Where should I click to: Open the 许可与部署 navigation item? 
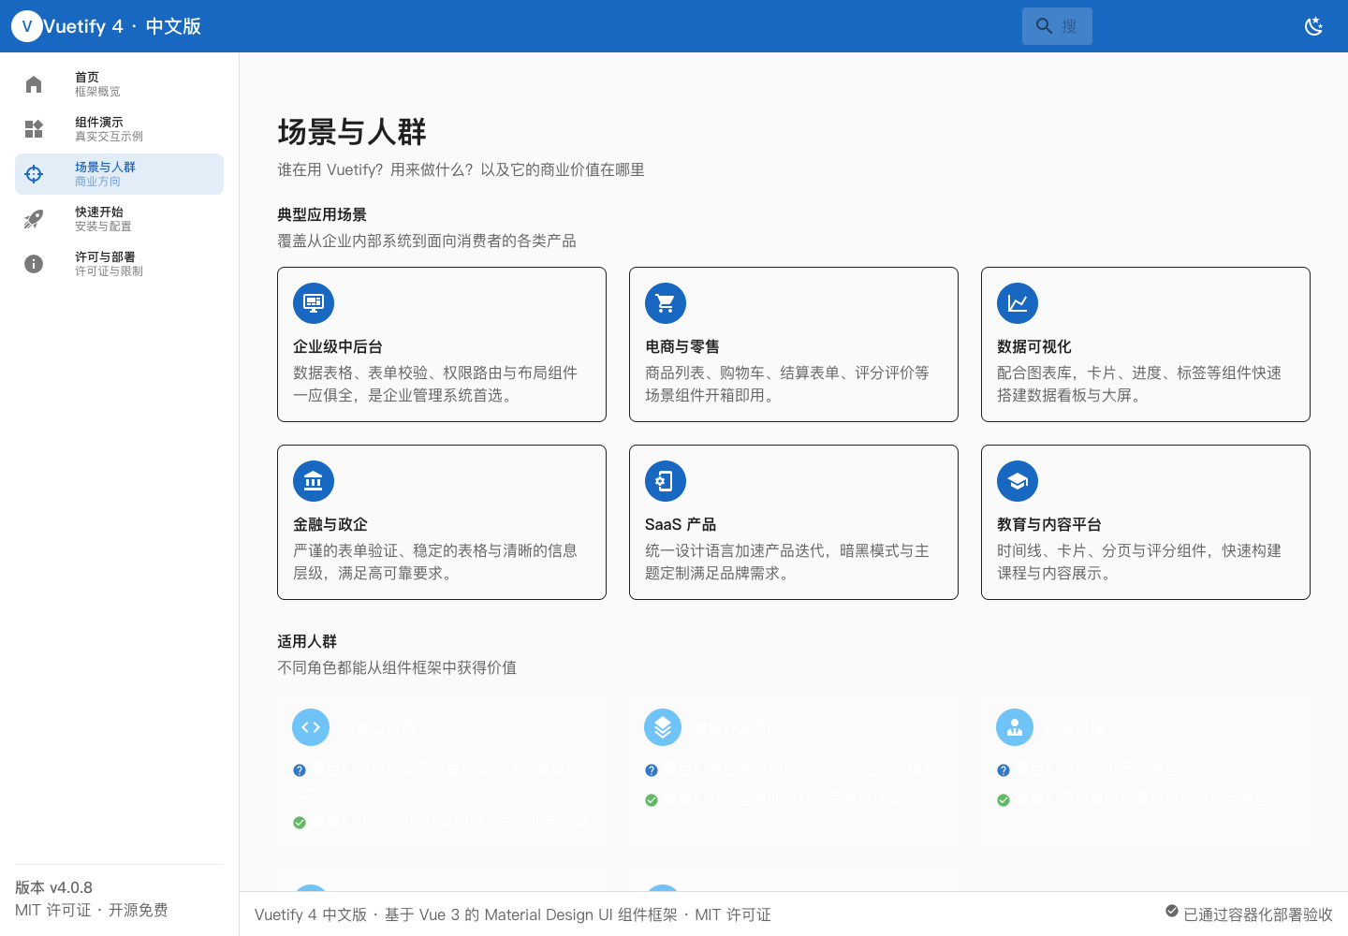click(x=119, y=264)
